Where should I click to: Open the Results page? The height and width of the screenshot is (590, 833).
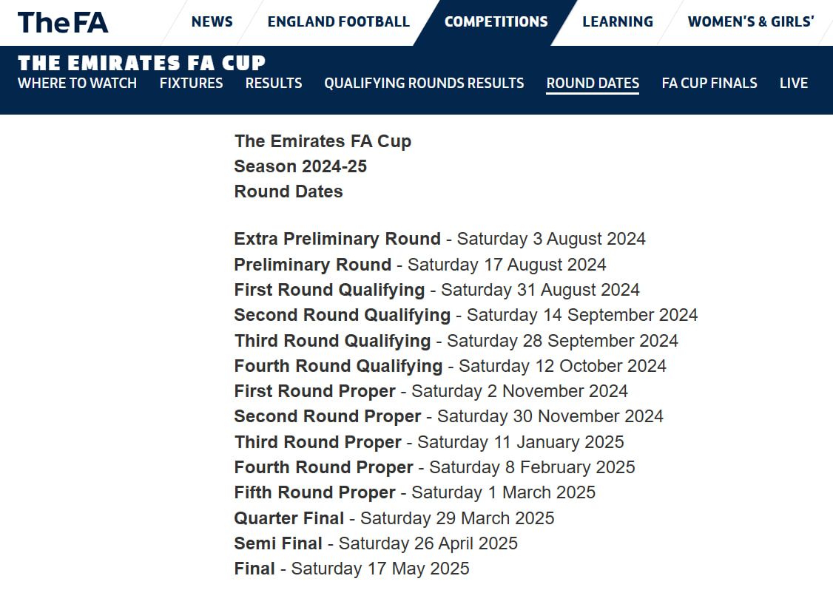coord(274,84)
